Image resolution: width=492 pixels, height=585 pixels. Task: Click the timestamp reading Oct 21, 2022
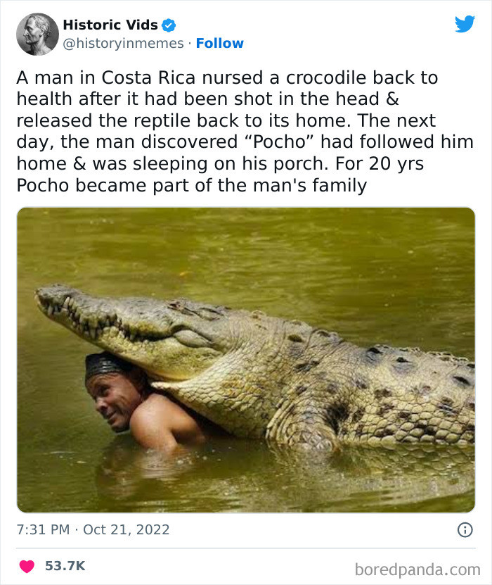127,529
